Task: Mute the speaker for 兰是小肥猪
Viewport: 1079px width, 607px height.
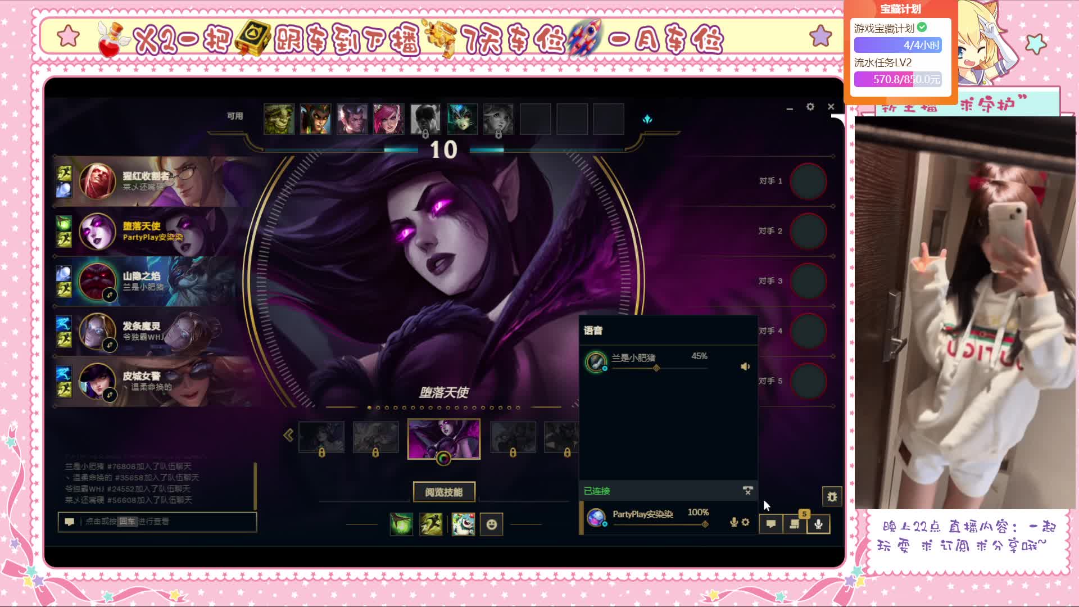Action: (745, 366)
